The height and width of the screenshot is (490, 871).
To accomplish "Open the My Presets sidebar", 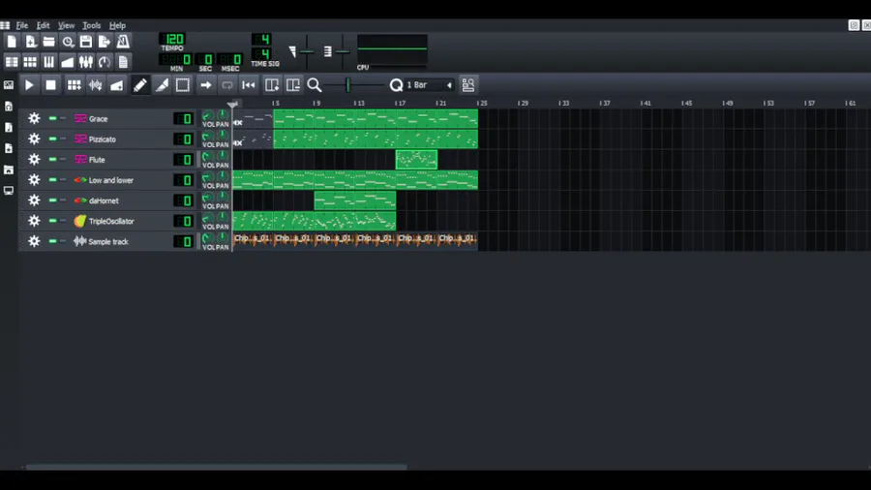I will tap(9, 148).
